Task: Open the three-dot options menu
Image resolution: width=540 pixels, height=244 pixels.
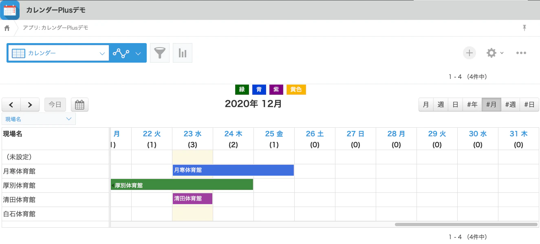Action: pyautogui.click(x=521, y=53)
